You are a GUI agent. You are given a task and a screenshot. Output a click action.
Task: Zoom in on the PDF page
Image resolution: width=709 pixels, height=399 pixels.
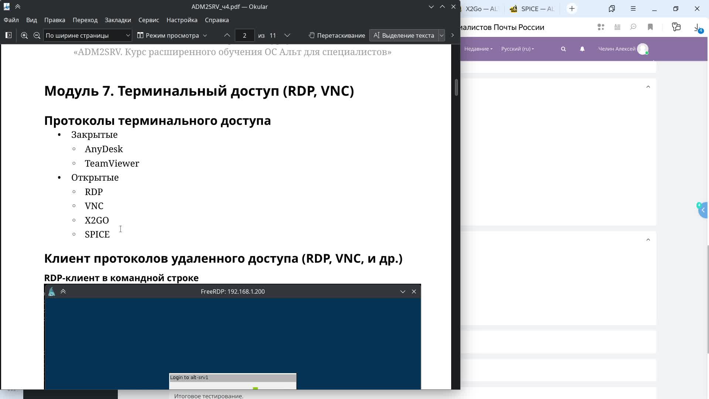[24, 35]
